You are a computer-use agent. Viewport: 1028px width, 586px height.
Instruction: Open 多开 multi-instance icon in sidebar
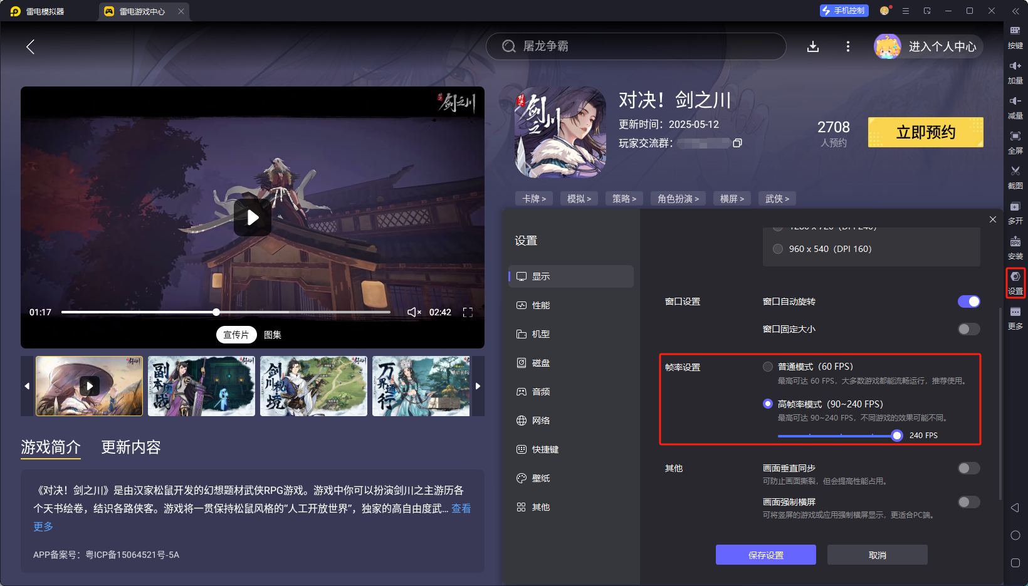tap(1015, 207)
